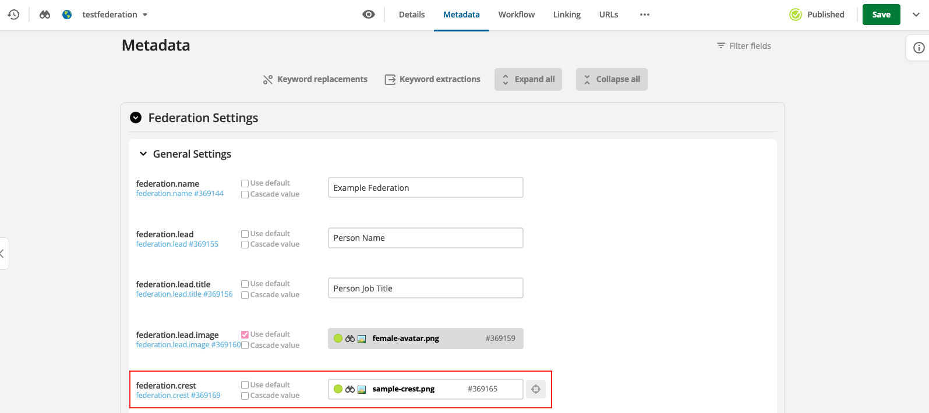This screenshot has height=413, width=929.
Task: Toggle Cascade value for federation.lead
Action: click(x=245, y=244)
